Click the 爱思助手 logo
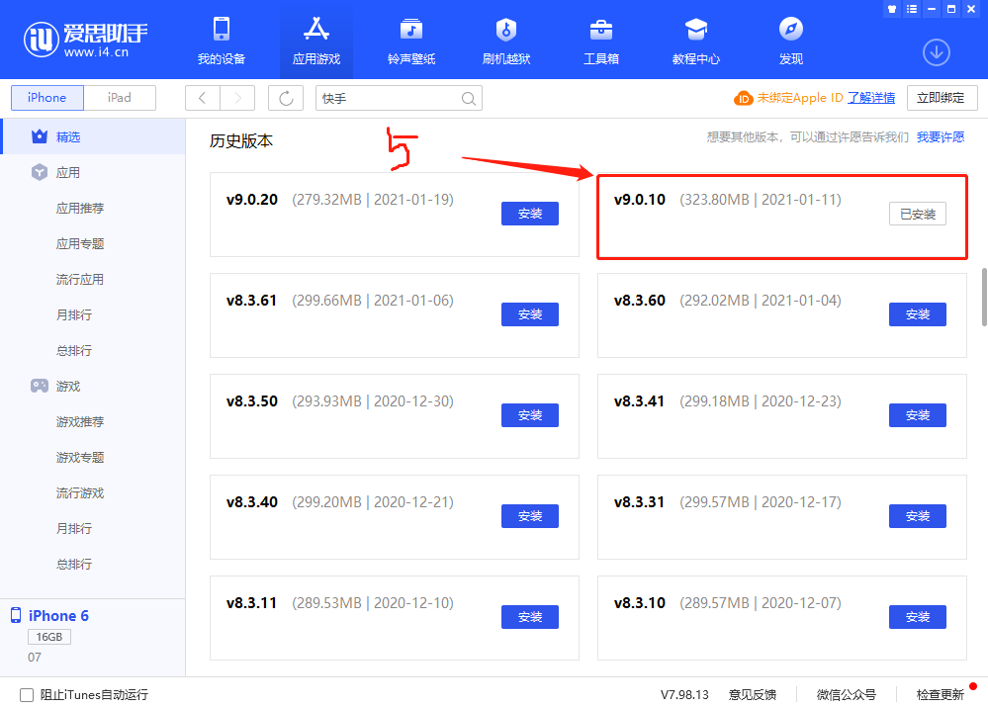Screen dimensions: 988x709 [x=86, y=40]
